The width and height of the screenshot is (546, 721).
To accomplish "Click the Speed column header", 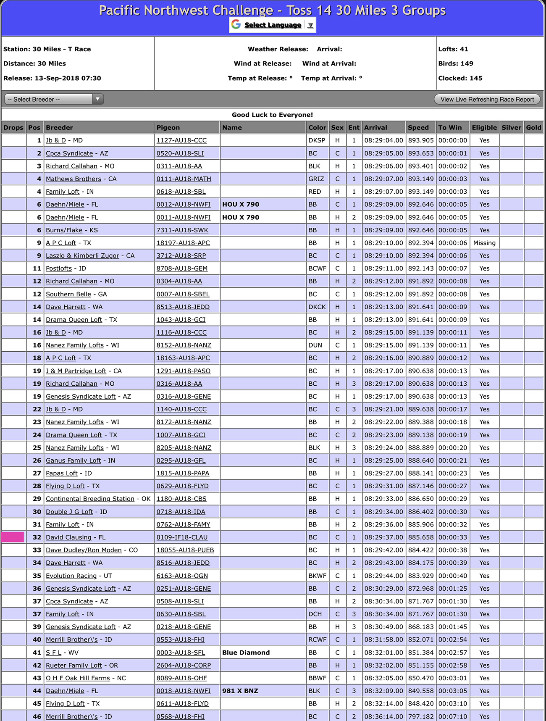I will pos(418,128).
